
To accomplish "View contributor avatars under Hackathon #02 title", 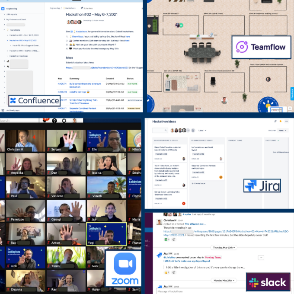I will [74, 22].
